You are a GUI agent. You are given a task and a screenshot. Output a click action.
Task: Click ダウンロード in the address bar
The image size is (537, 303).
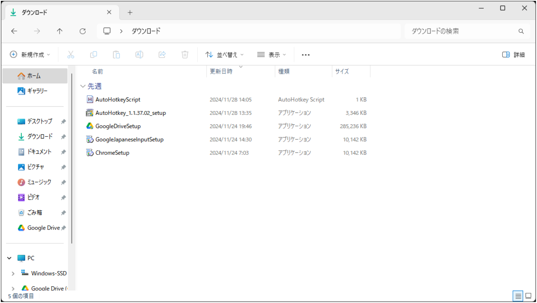point(146,31)
